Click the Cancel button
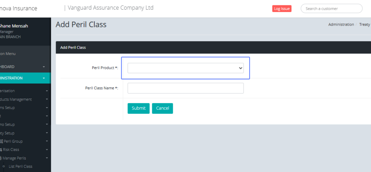This screenshot has height=172, width=371. point(162,108)
